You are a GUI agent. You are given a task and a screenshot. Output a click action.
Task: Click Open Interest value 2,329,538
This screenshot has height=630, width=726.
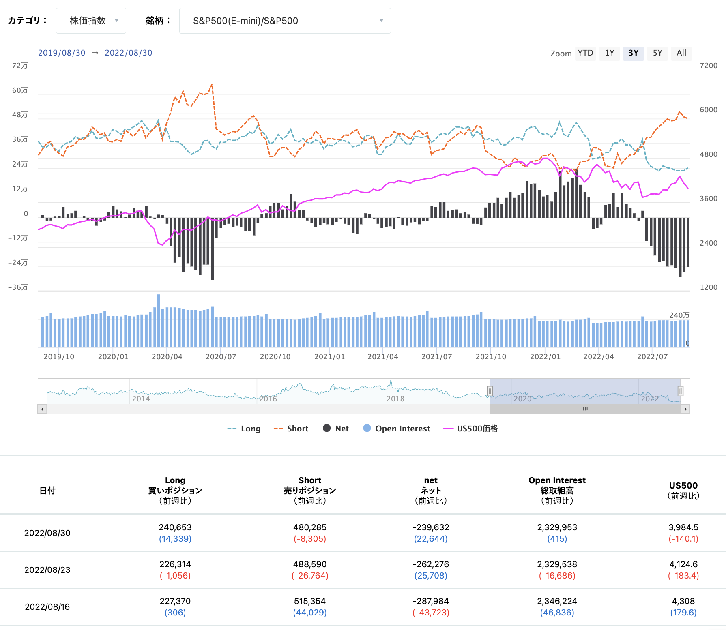pyautogui.click(x=557, y=564)
